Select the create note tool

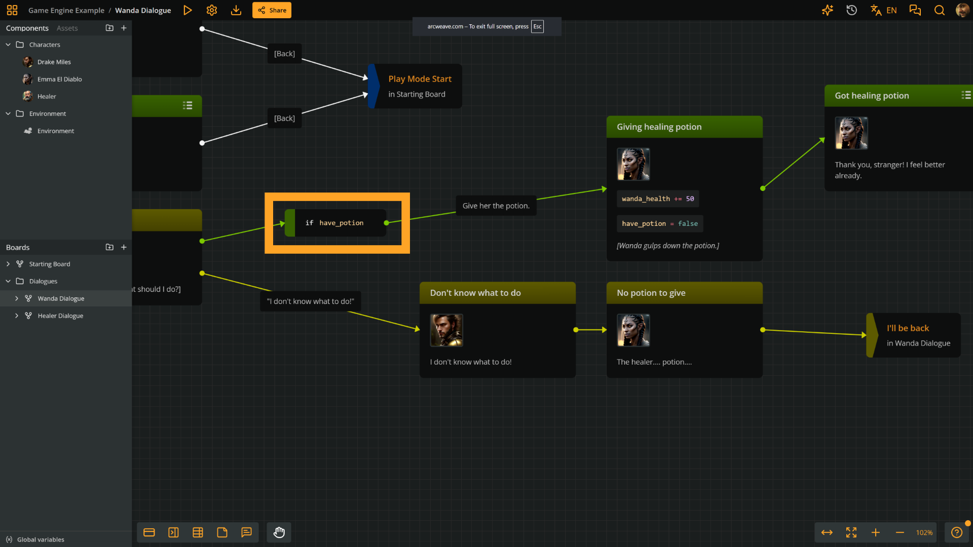222,532
